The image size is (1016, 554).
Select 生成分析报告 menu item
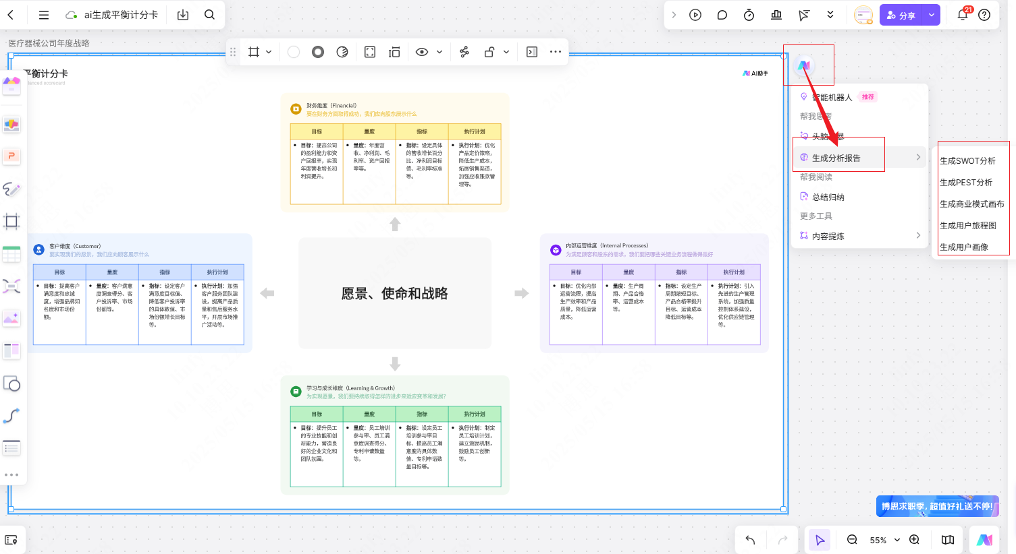[x=859, y=158]
